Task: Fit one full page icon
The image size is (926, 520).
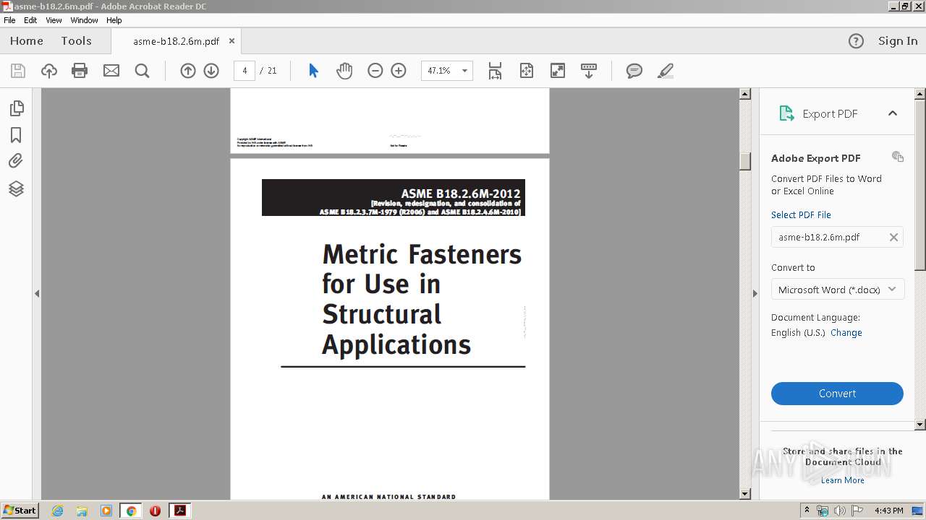Action: pos(527,71)
